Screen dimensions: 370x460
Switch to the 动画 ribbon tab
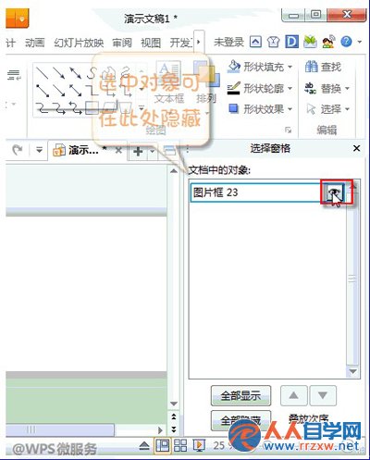coord(35,43)
